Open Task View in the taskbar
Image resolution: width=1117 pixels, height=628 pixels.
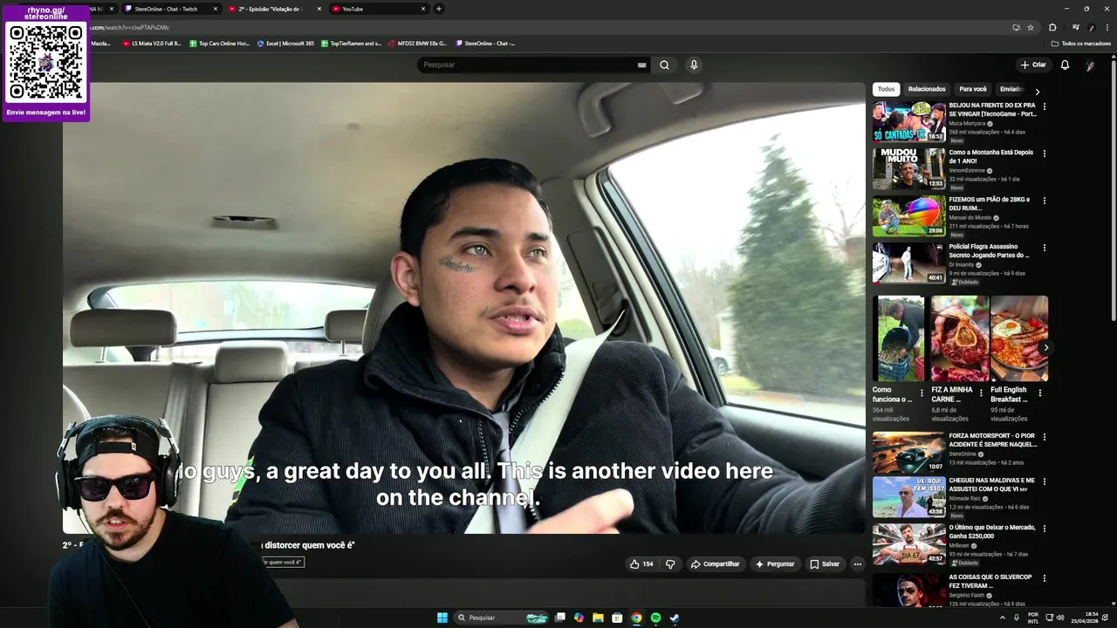pos(559,618)
